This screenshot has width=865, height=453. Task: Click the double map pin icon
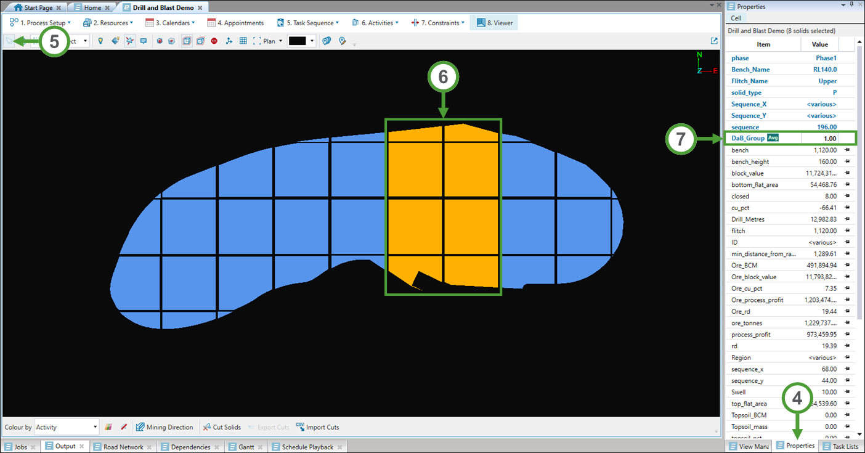[327, 41]
